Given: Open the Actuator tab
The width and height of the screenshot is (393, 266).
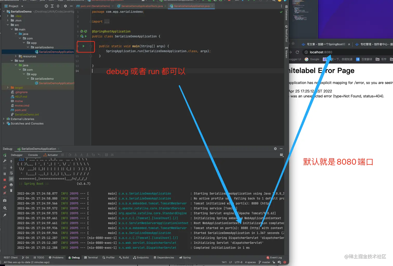Looking at the screenshot, I should 51,155.
